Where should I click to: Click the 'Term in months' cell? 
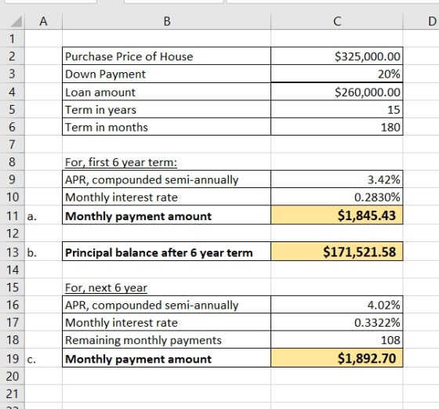[166, 127]
